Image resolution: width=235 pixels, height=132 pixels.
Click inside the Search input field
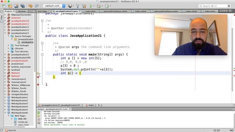pos(214,6)
